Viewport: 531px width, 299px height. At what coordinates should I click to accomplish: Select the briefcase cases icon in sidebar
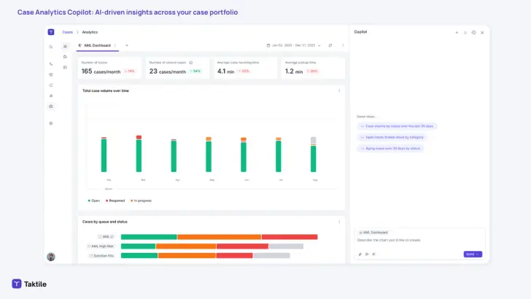(51, 106)
